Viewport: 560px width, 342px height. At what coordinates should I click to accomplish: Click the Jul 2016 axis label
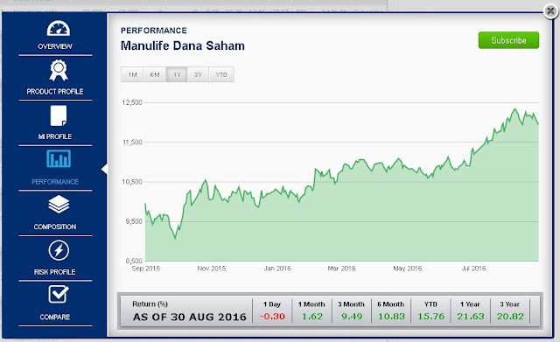point(473,269)
